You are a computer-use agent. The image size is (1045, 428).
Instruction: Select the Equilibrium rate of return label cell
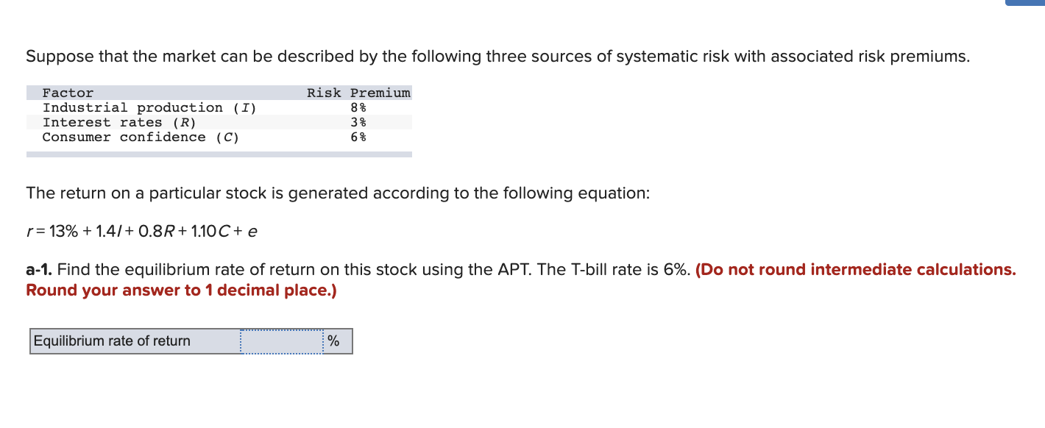tap(135, 341)
